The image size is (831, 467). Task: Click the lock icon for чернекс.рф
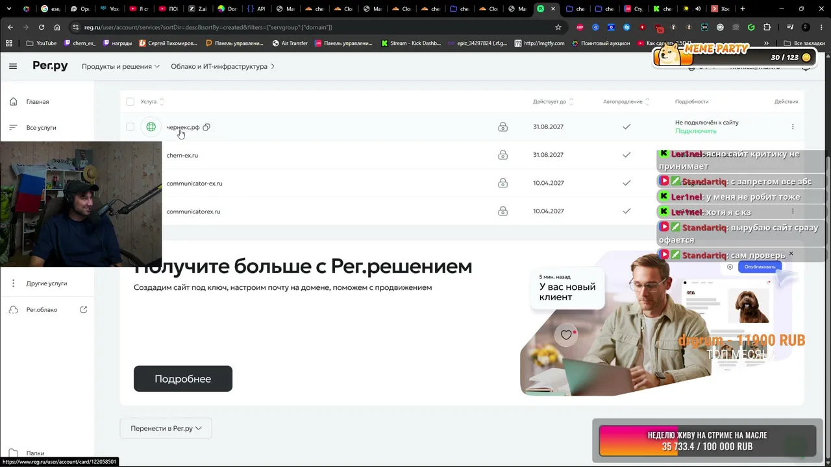pos(502,127)
